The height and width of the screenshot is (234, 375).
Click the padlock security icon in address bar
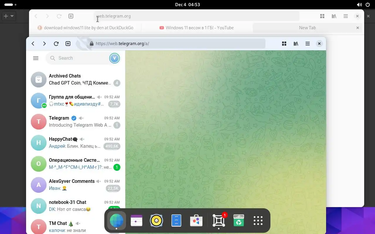pyautogui.click(x=92, y=44)
